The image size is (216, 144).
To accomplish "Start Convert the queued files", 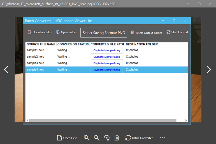I will pos(177,32).
